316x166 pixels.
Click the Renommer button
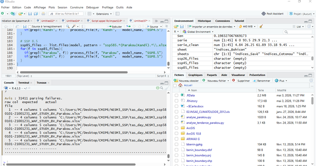262,81
